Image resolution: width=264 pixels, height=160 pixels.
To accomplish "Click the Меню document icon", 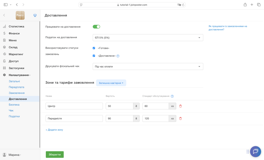I will tap(4, 40).
